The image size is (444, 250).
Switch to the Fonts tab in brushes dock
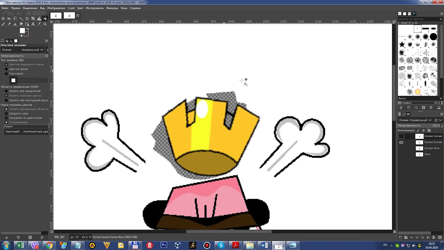(409, 14)
